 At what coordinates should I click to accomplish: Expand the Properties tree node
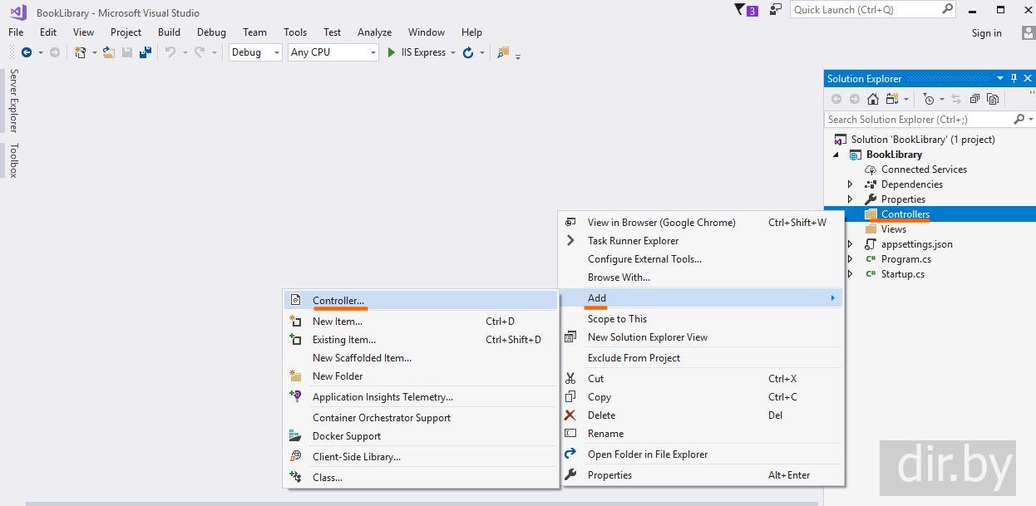point(850,199)
